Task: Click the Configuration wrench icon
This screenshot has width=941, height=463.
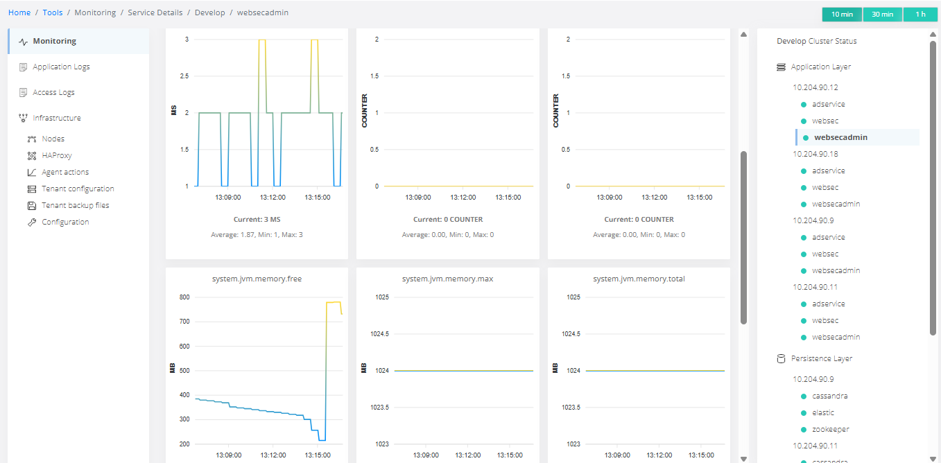Action: 32,222
